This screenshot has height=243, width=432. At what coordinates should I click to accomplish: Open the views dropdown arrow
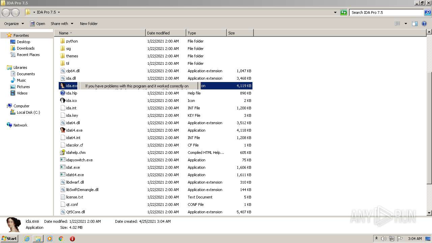[406, 24]
